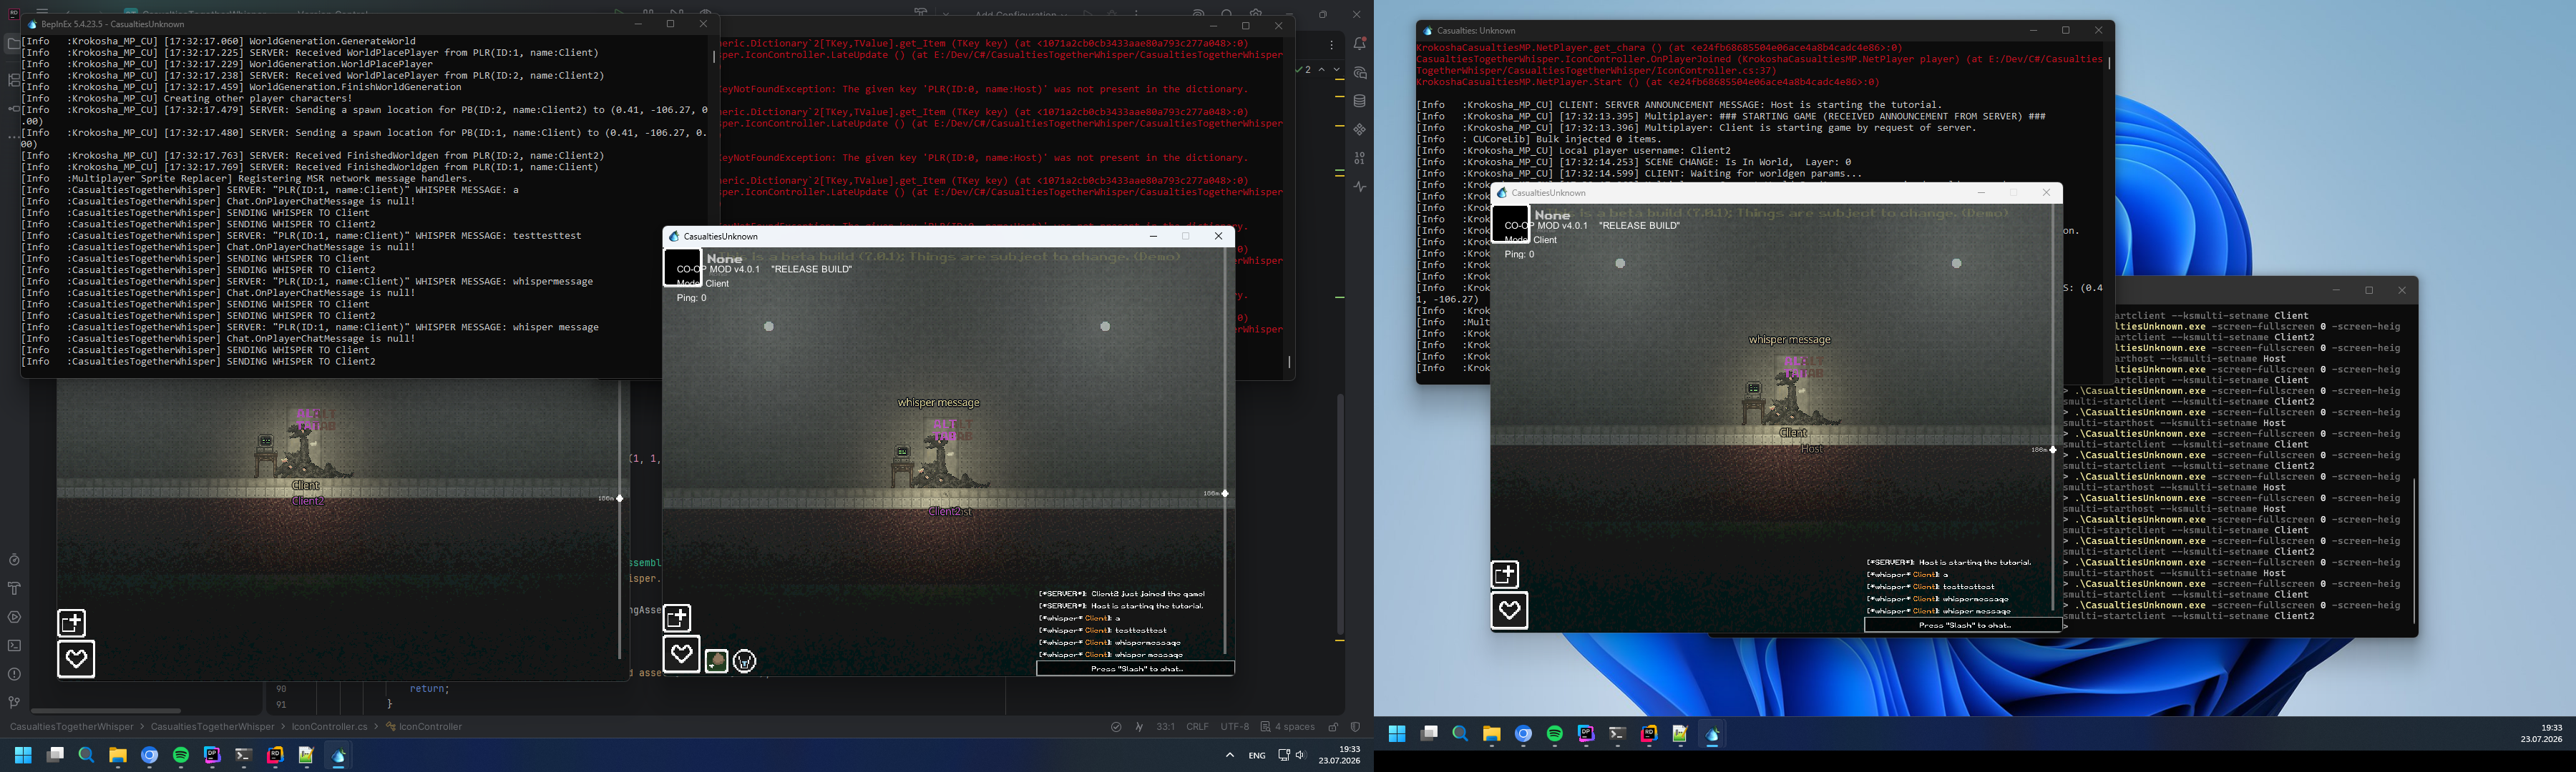Open the Rider icon on the right-monitor taskbar
The height and width of the screenshot is (772, 2576).
coord(1649,734)
